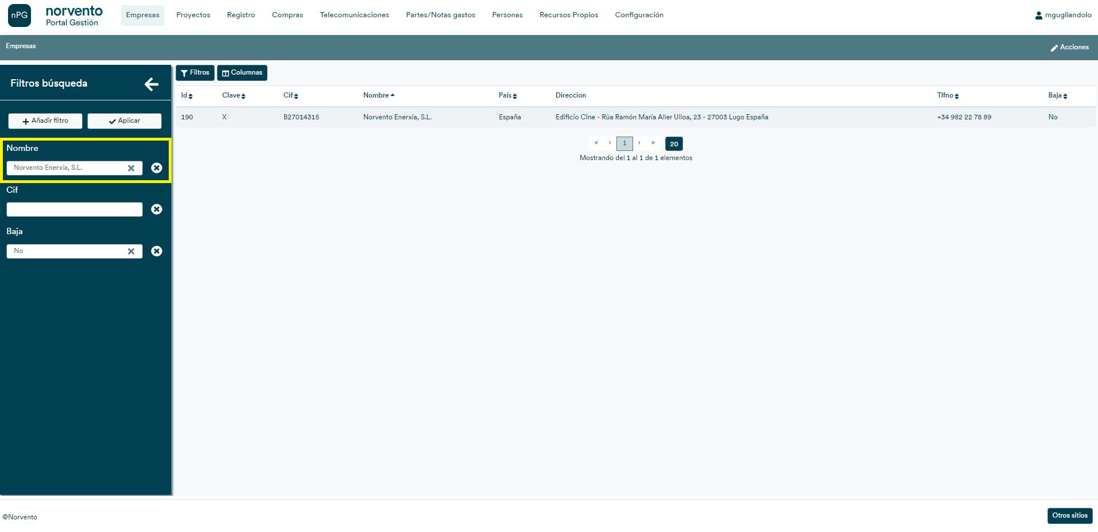This screenshot has width=1098, height=532.
Task: Open Otros sitios button
Action: pos(1070,516)
